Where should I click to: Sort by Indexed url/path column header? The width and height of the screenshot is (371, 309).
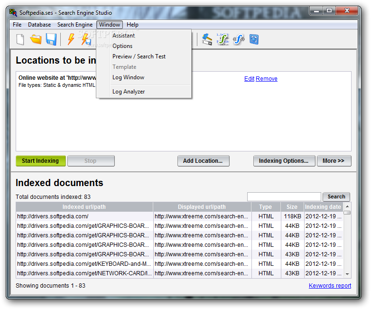[84, 207]
